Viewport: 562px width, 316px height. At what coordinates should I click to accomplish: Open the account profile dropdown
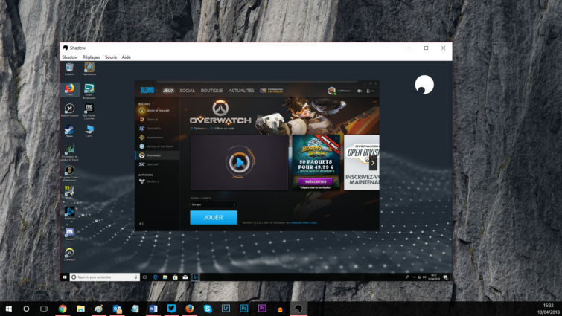(x=340, y=91)
